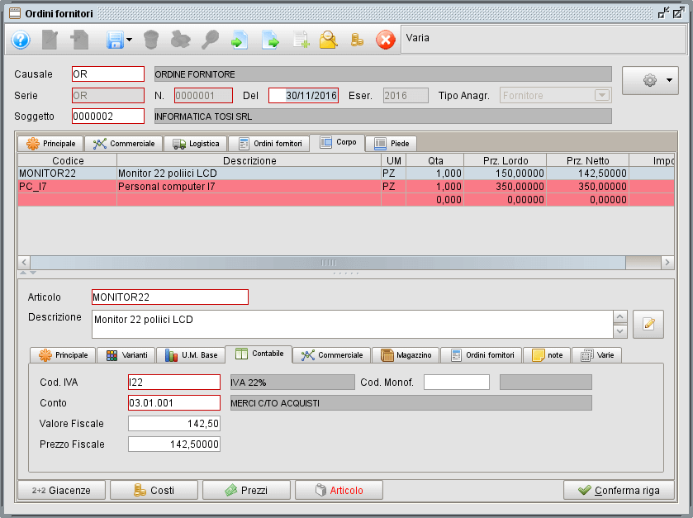Click the blue help question mark icon

coord(21,40)
